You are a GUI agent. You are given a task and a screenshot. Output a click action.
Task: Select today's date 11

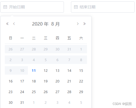point(34,70)
